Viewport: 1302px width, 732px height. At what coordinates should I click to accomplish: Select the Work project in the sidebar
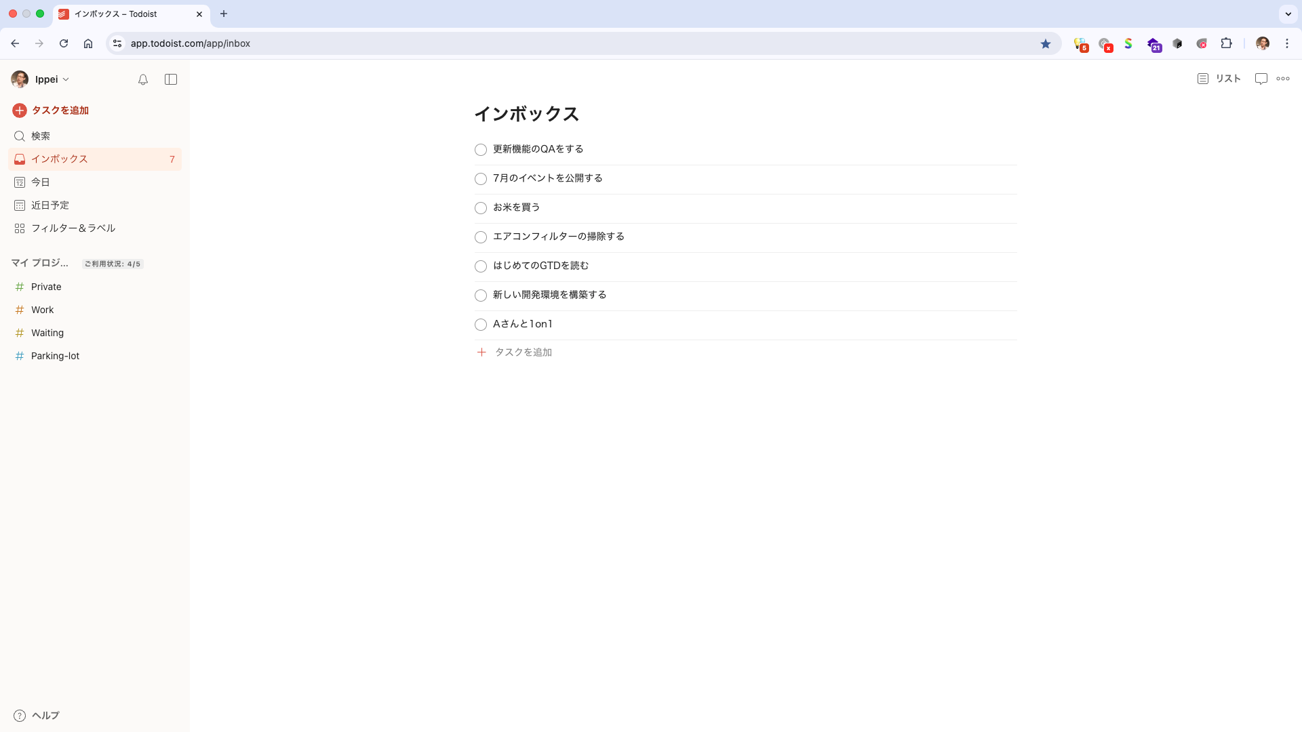click(43, 310)
